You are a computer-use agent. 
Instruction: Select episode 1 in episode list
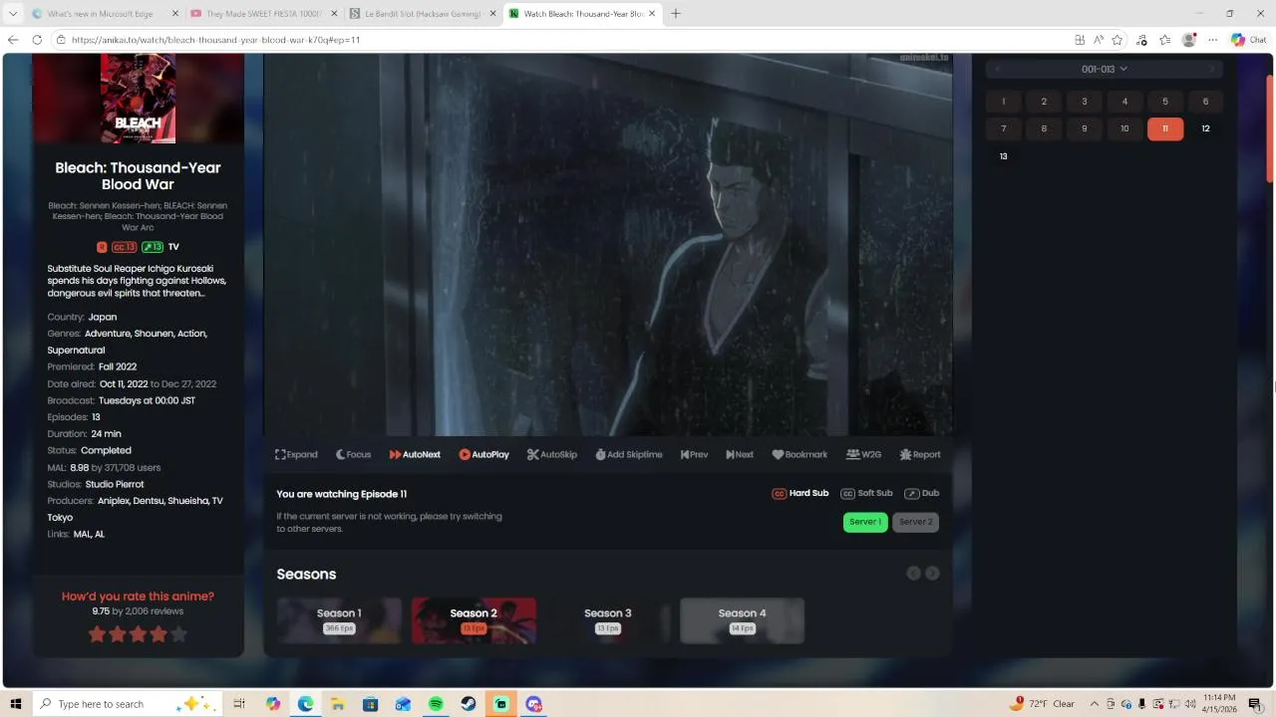(1004, 102)
